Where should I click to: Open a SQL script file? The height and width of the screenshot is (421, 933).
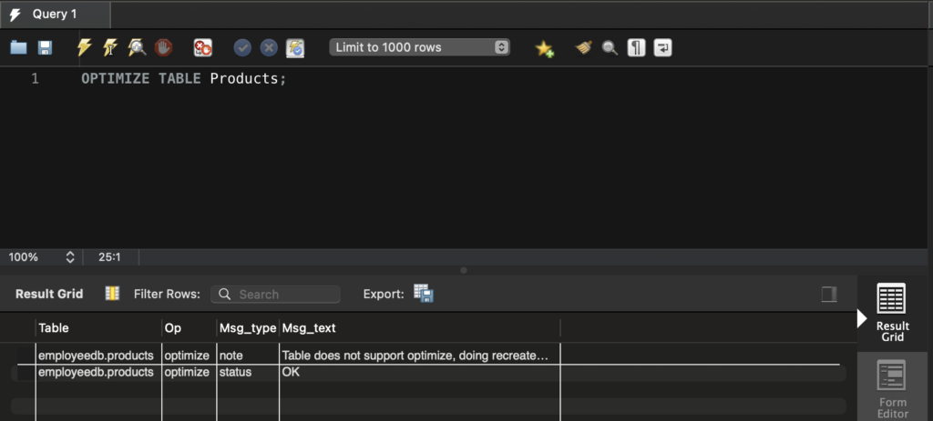[18, 48]
